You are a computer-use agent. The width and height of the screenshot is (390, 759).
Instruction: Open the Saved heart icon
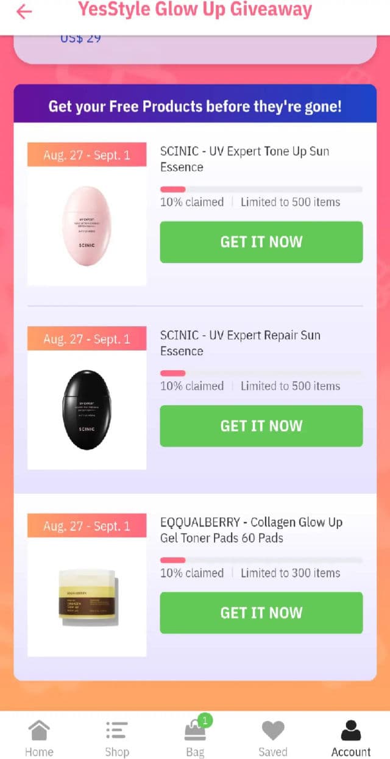tap(273, 730)
